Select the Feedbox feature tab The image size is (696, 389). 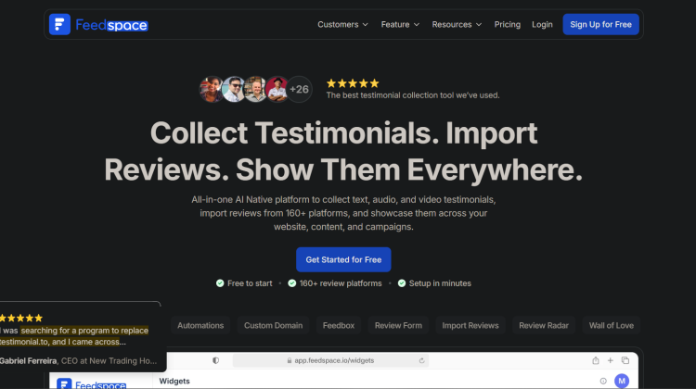click(x=338, y=325)
